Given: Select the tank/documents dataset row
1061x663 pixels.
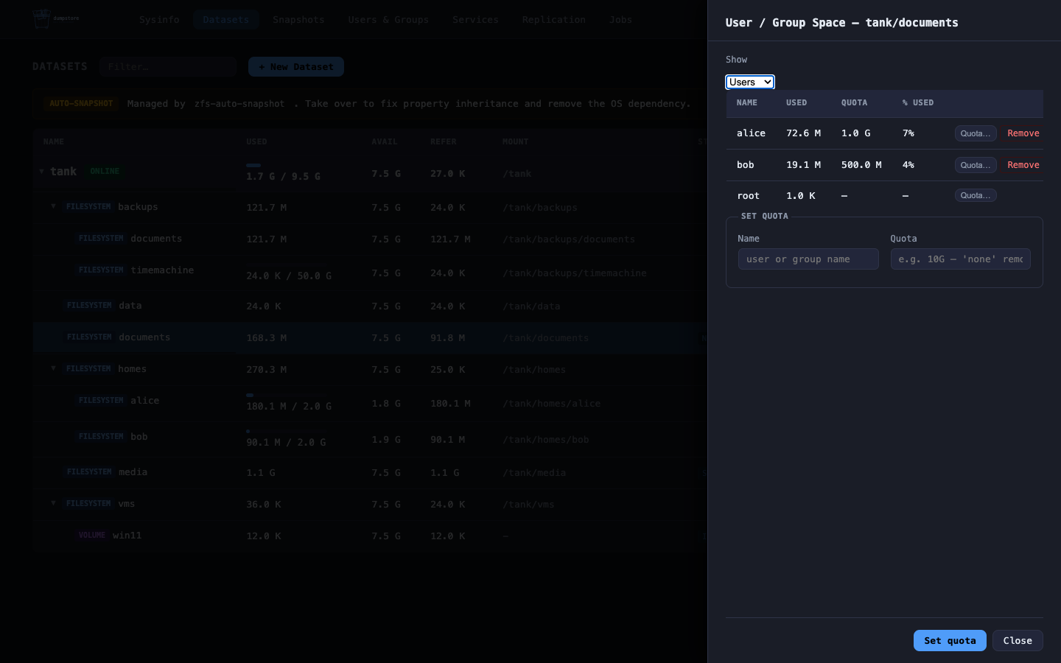Looking at the screenshot, I should click(370, 337).
